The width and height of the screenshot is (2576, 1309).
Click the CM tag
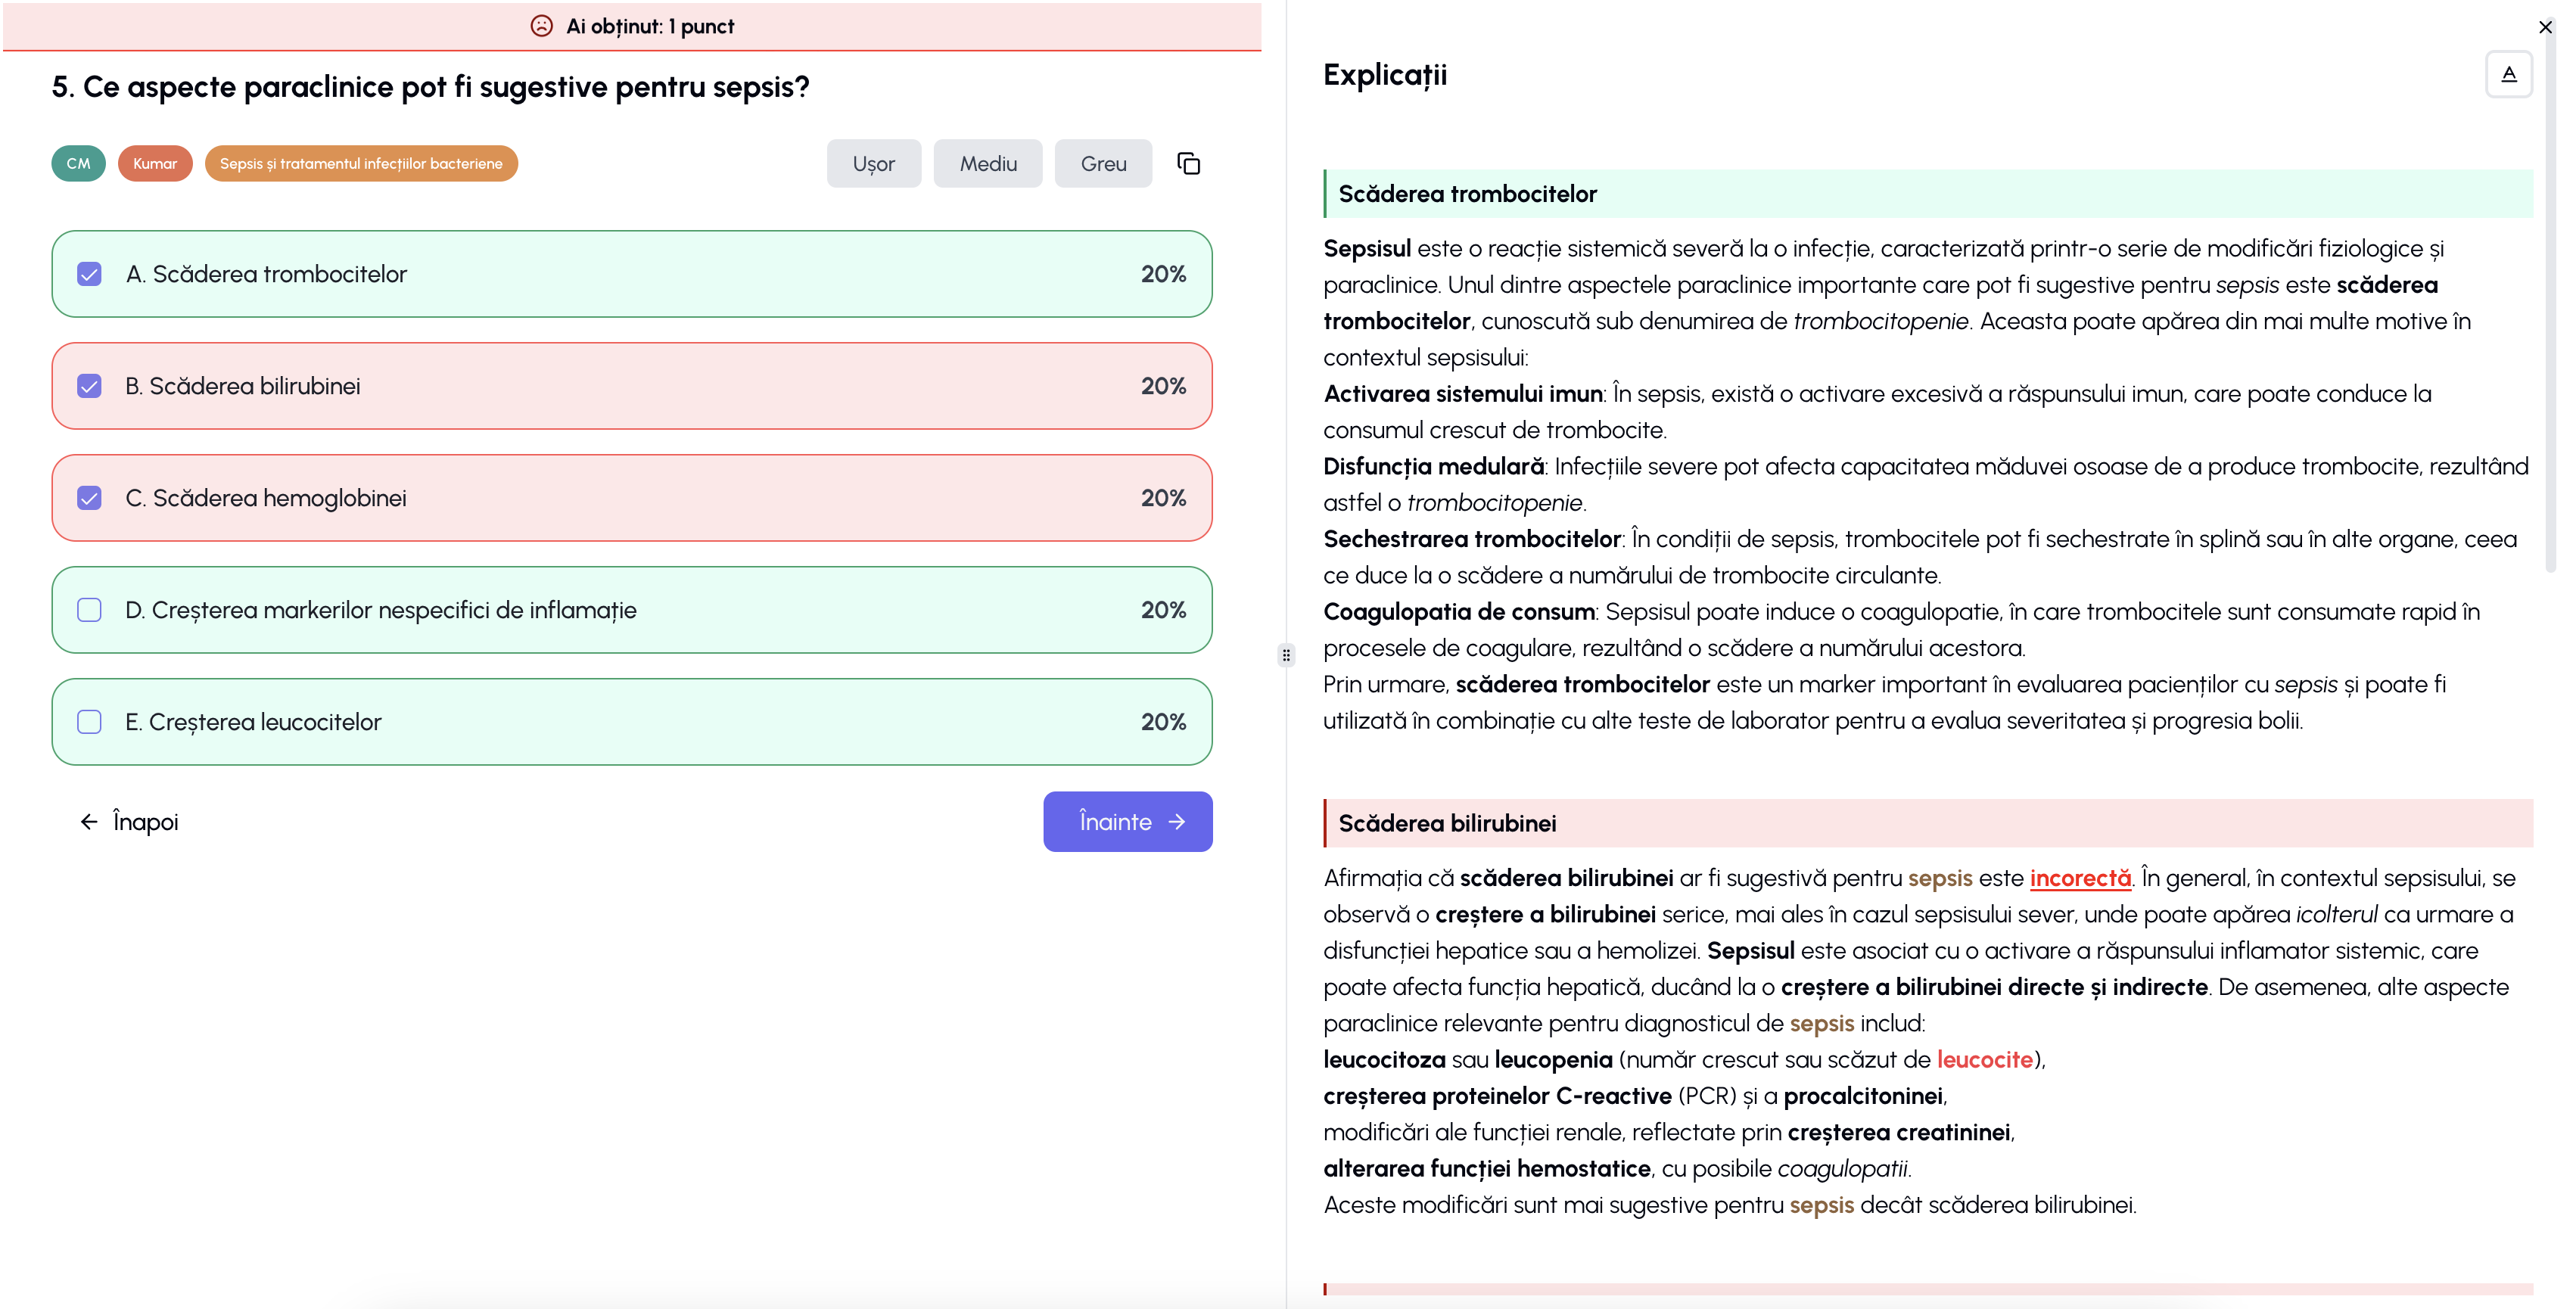point(78,163)
